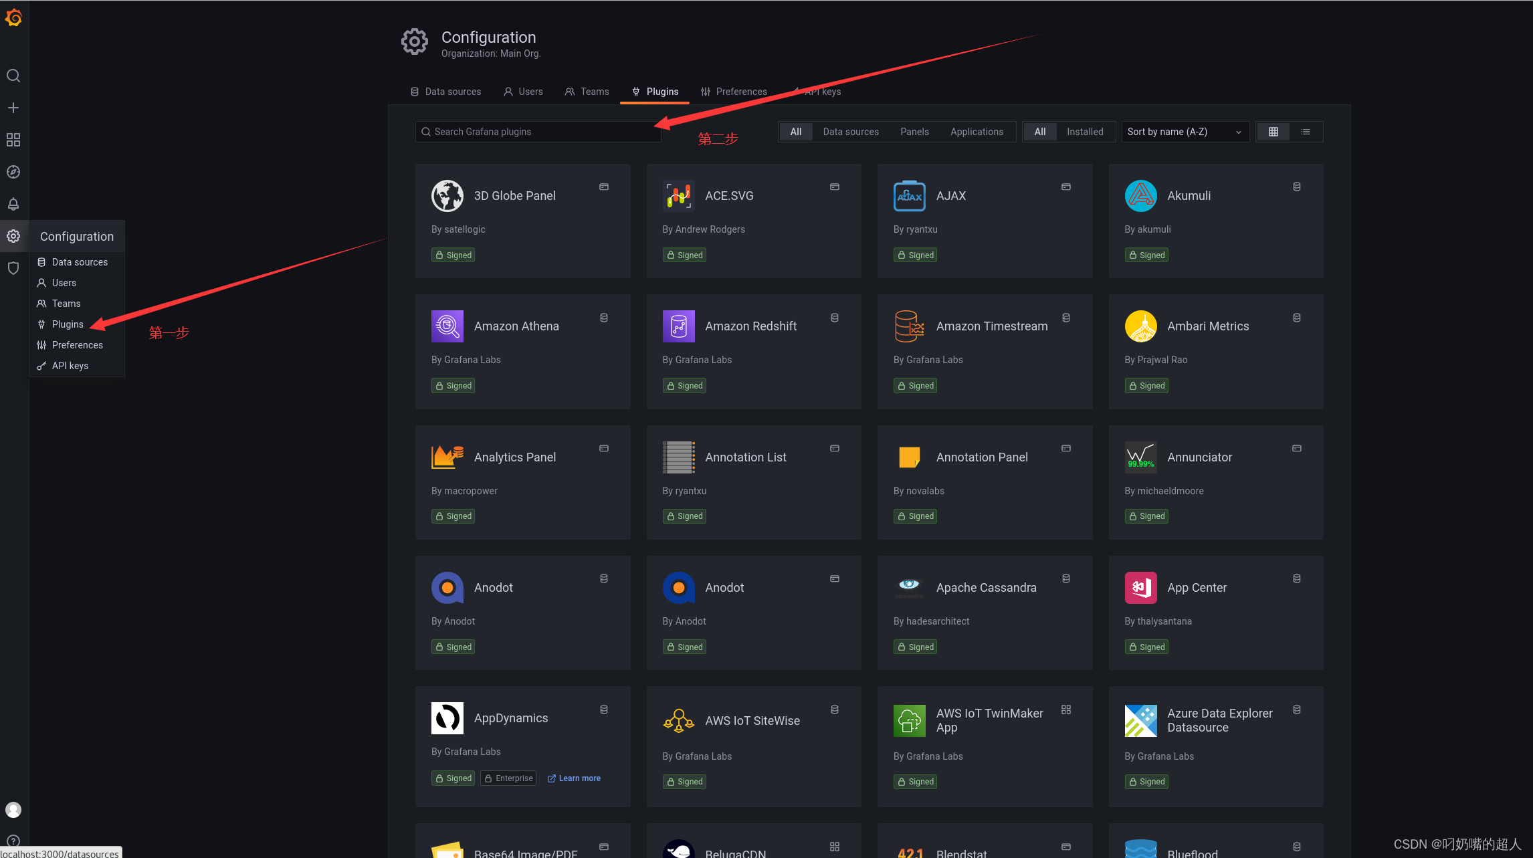Screen dimensions: 1533x858
Task: Switch plugin display to list view icon
Action: click(1305, 132)
